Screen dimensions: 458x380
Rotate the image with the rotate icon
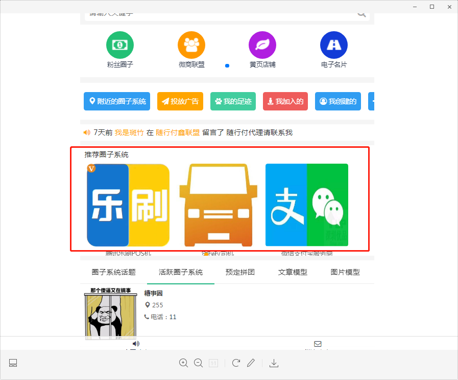coord(236,363)
